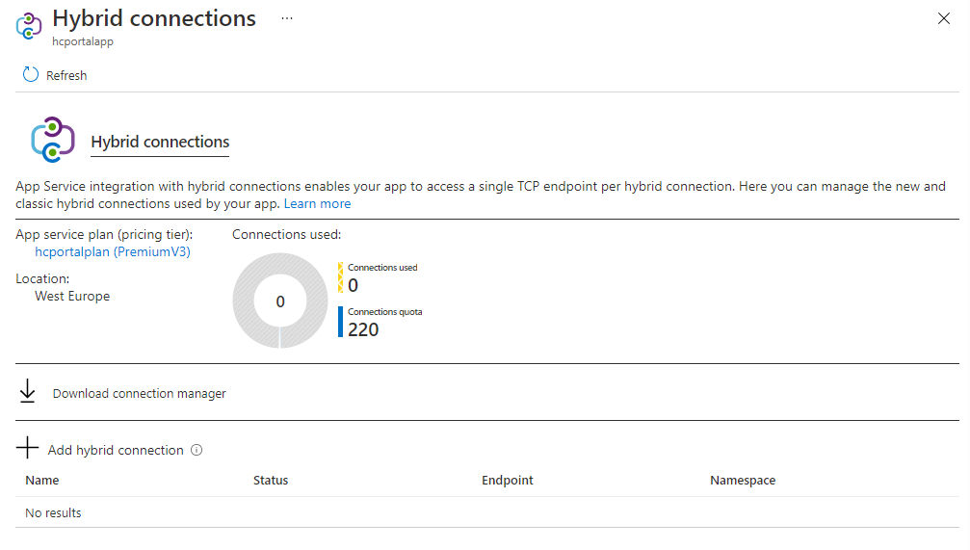This screenshot has height=550, width=970.
Task: Click the Refresh circular arrow icon
Action: tap(30, 75)
